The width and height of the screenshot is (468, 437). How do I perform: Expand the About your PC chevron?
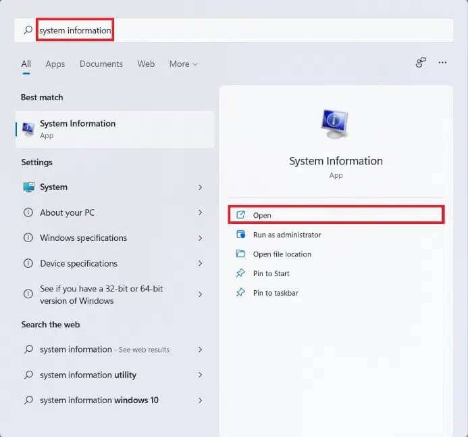(201, 212)
